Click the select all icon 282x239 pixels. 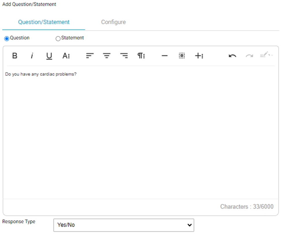pyautogui.click(x=182, y=56)
